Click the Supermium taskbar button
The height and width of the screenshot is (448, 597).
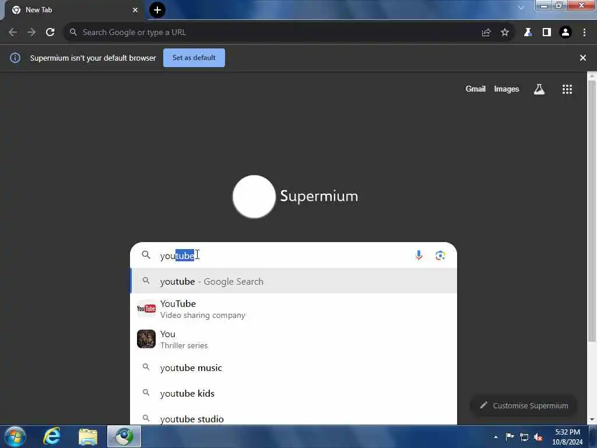(x=124, y=436)
